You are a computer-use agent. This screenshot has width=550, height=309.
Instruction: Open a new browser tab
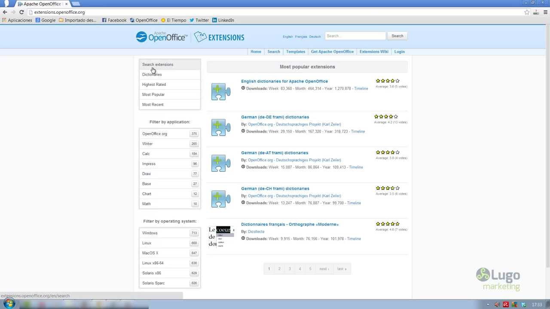pos(76,4)
